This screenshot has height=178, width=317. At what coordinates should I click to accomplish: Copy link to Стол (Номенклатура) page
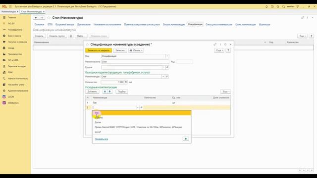pos(303,18)
